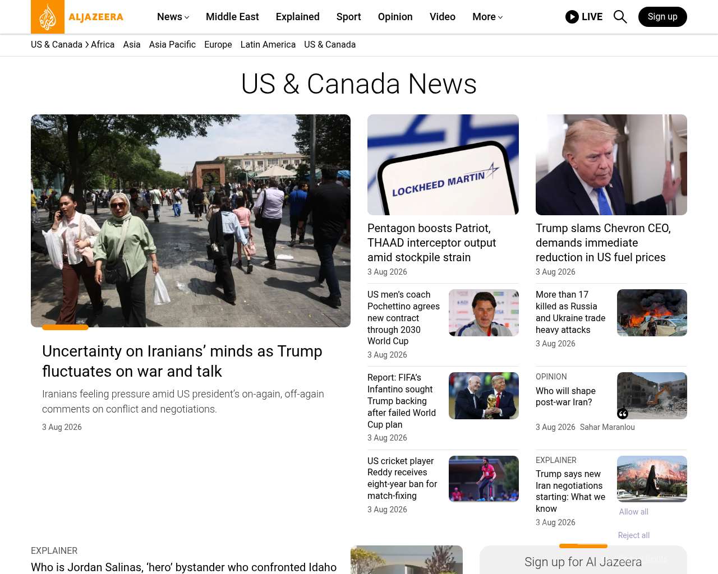Image resolution: width=718 pixels, height=574 pixels.
Task: Click the cricket player thumbnail
Action: point(484,479)
